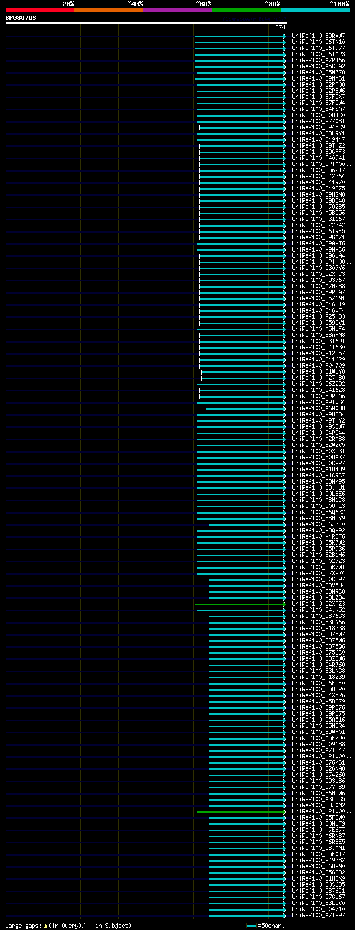Select hit label UniRef100_Q6FUE0

pyautogui.click(x=318, y=683)
